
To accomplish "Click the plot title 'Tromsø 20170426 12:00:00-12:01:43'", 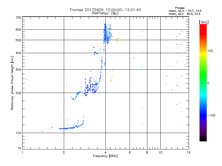I will [105, 10].
